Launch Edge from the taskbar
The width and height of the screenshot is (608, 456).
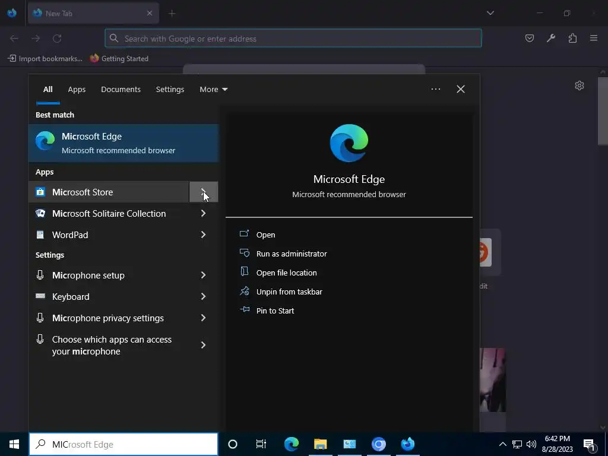tap(291, 444)
